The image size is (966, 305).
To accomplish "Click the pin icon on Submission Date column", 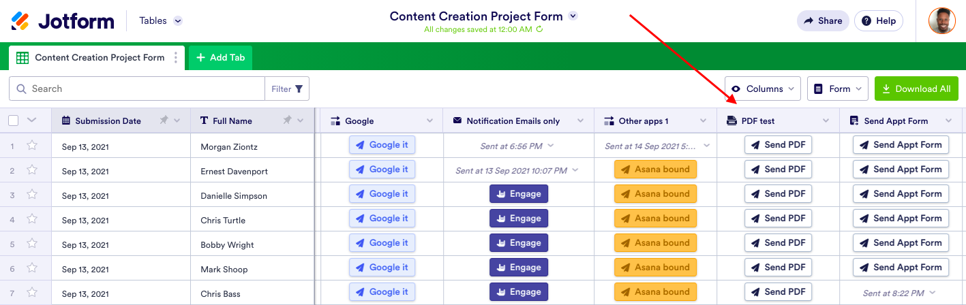I will pyautogui.click(x=164, y=121).
